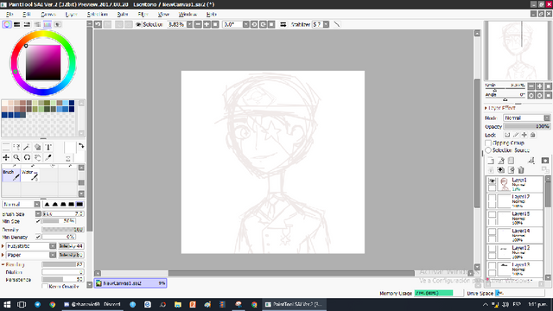Toggle visibility of Layer15
Viewport: 553px width, 311px height.
tap(492, 214)
